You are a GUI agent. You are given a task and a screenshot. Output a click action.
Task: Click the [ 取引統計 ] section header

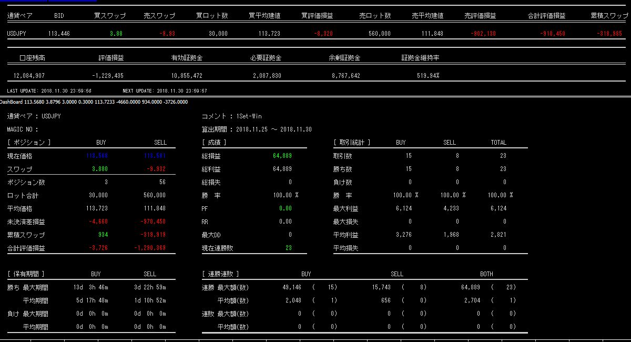coord(352,143)
